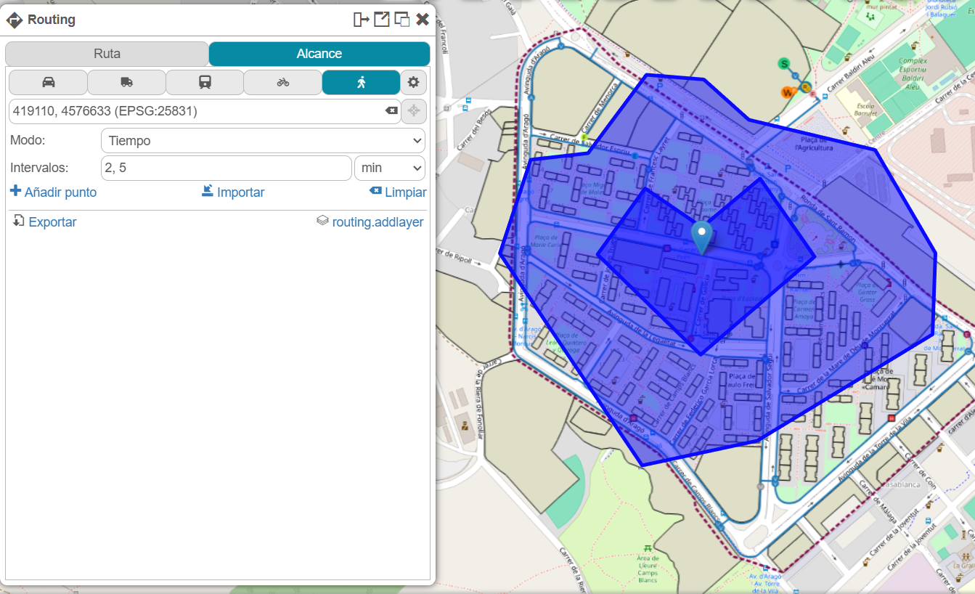
Task: Open routing settings gear
Action: (x=413, y=83)
